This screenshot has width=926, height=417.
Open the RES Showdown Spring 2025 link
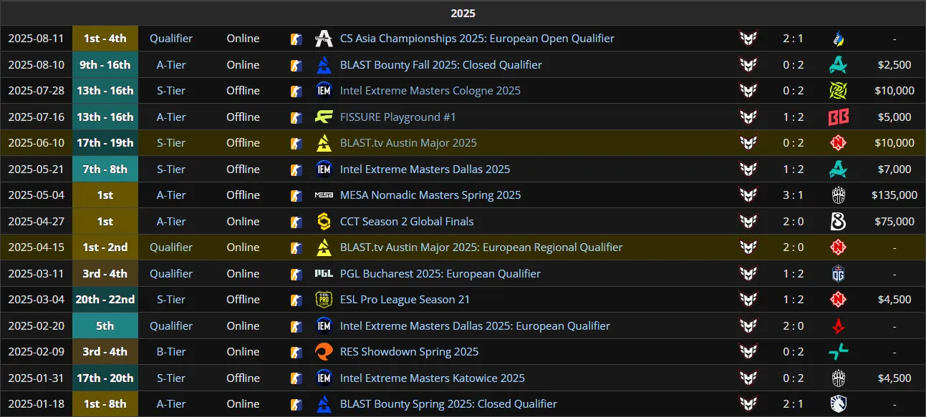click(410, 352)
